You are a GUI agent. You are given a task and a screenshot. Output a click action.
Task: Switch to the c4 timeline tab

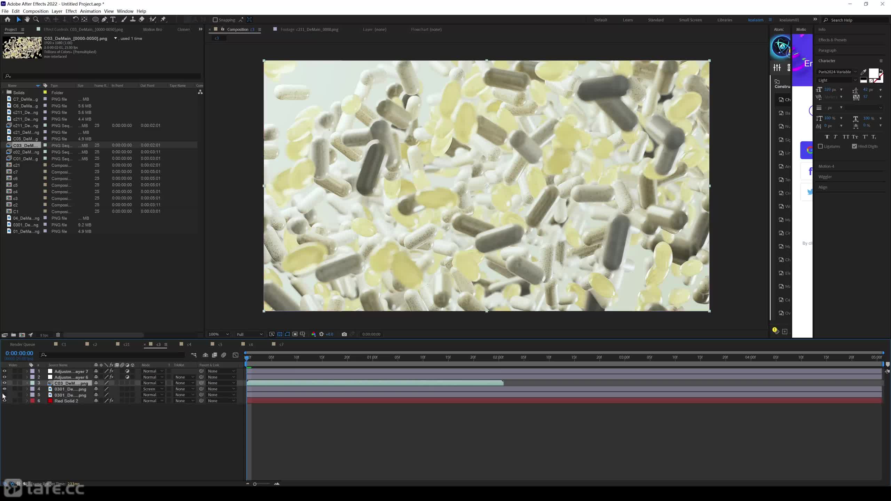click(x=189, y=344)
